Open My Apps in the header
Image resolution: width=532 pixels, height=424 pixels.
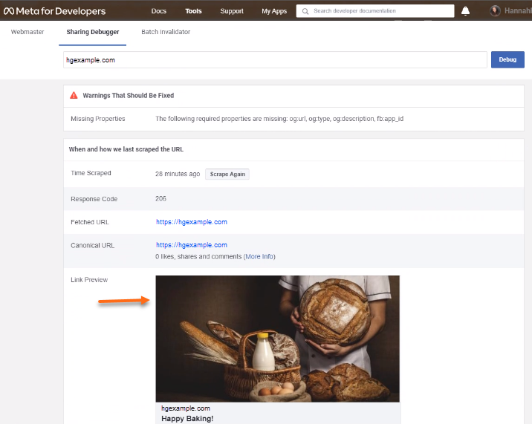pyautogui.click(x=274, y=11)
